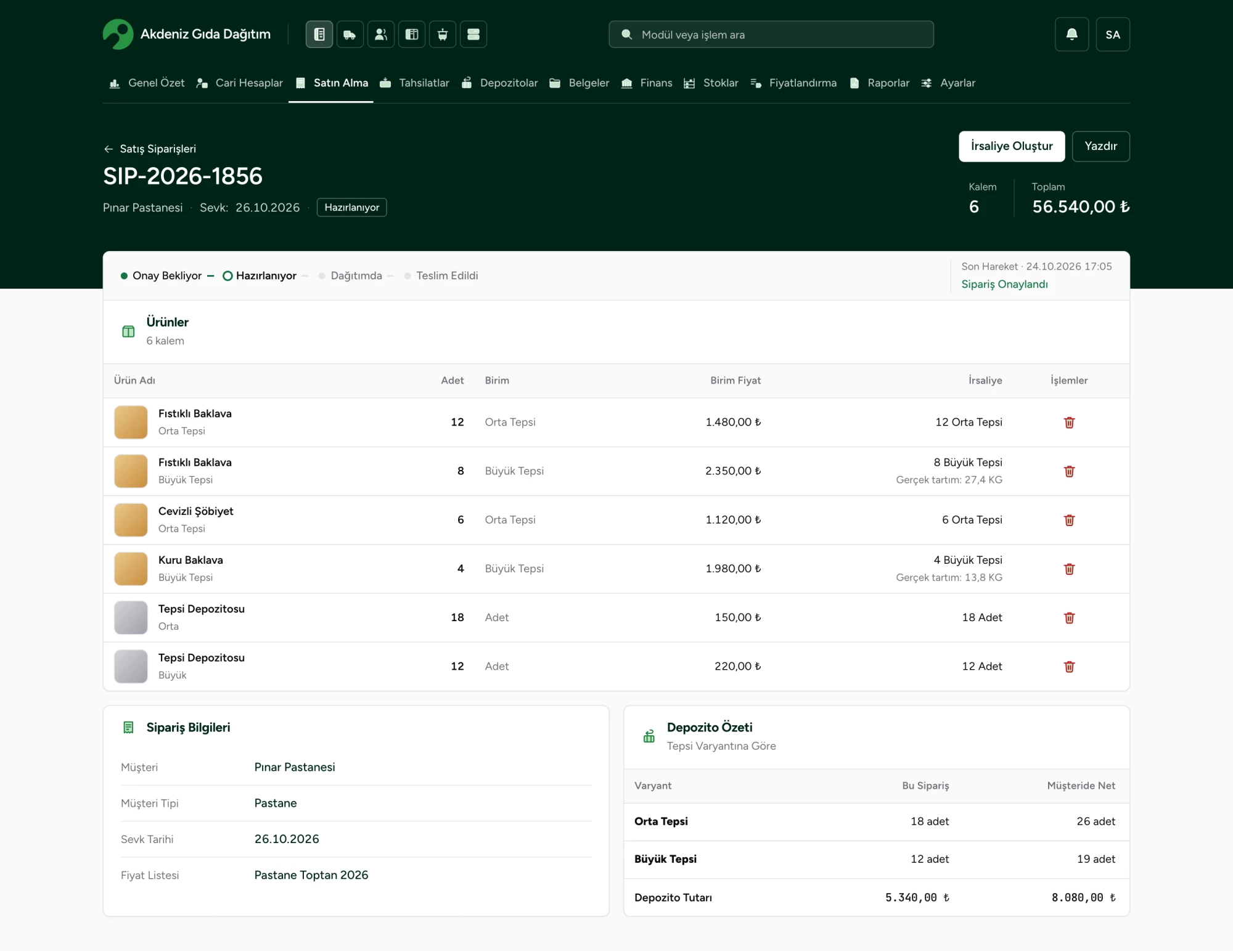Select the Teslim Edildi progress step

pyautogui.click(x=441, y=276)
